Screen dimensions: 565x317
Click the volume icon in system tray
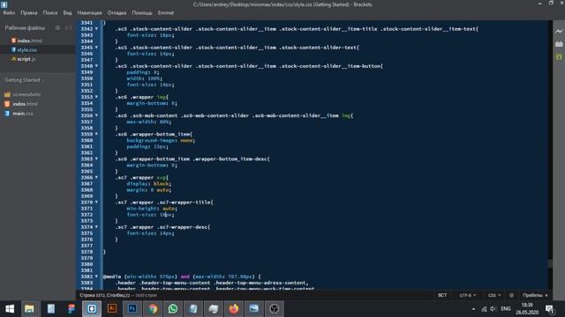tap(493, 309)
